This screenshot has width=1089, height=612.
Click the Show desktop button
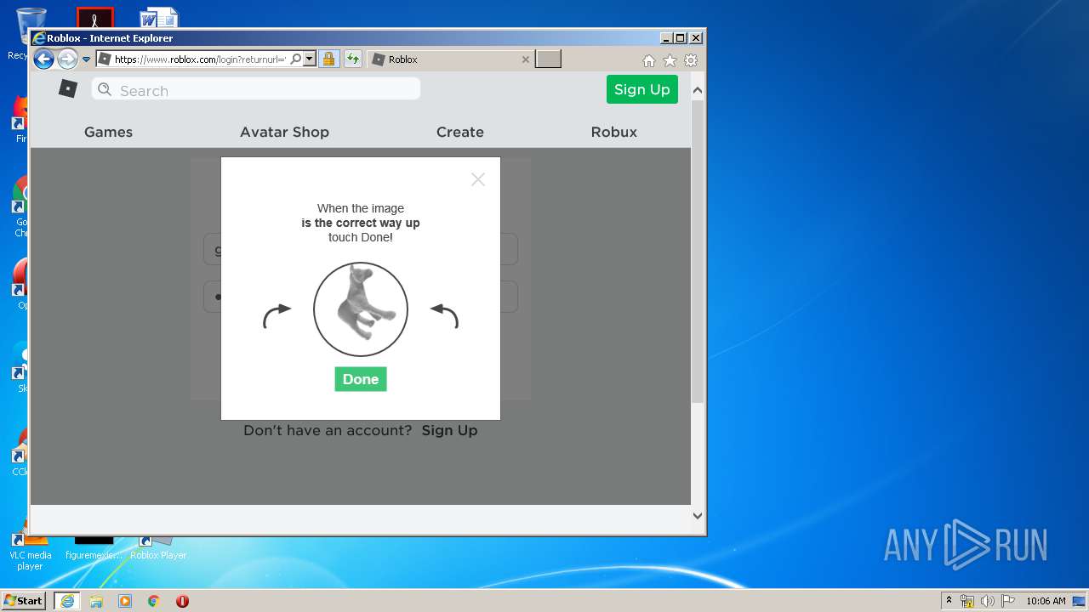[x=1080, y=601]
